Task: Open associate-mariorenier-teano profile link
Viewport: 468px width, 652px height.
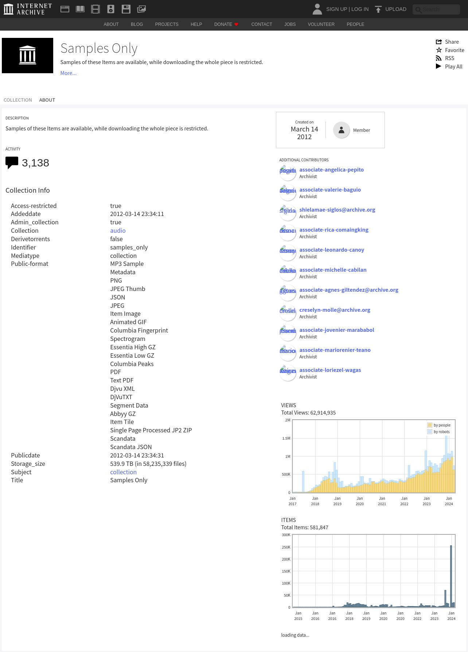Action: point(335,350)
